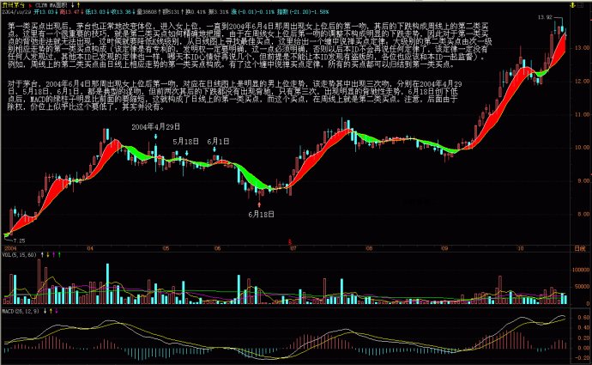Image resolution: width=592 pixels, height=365 pixels.
Task: Select the 贵州茅台 stock name label
Action: (x=13, y=5)
